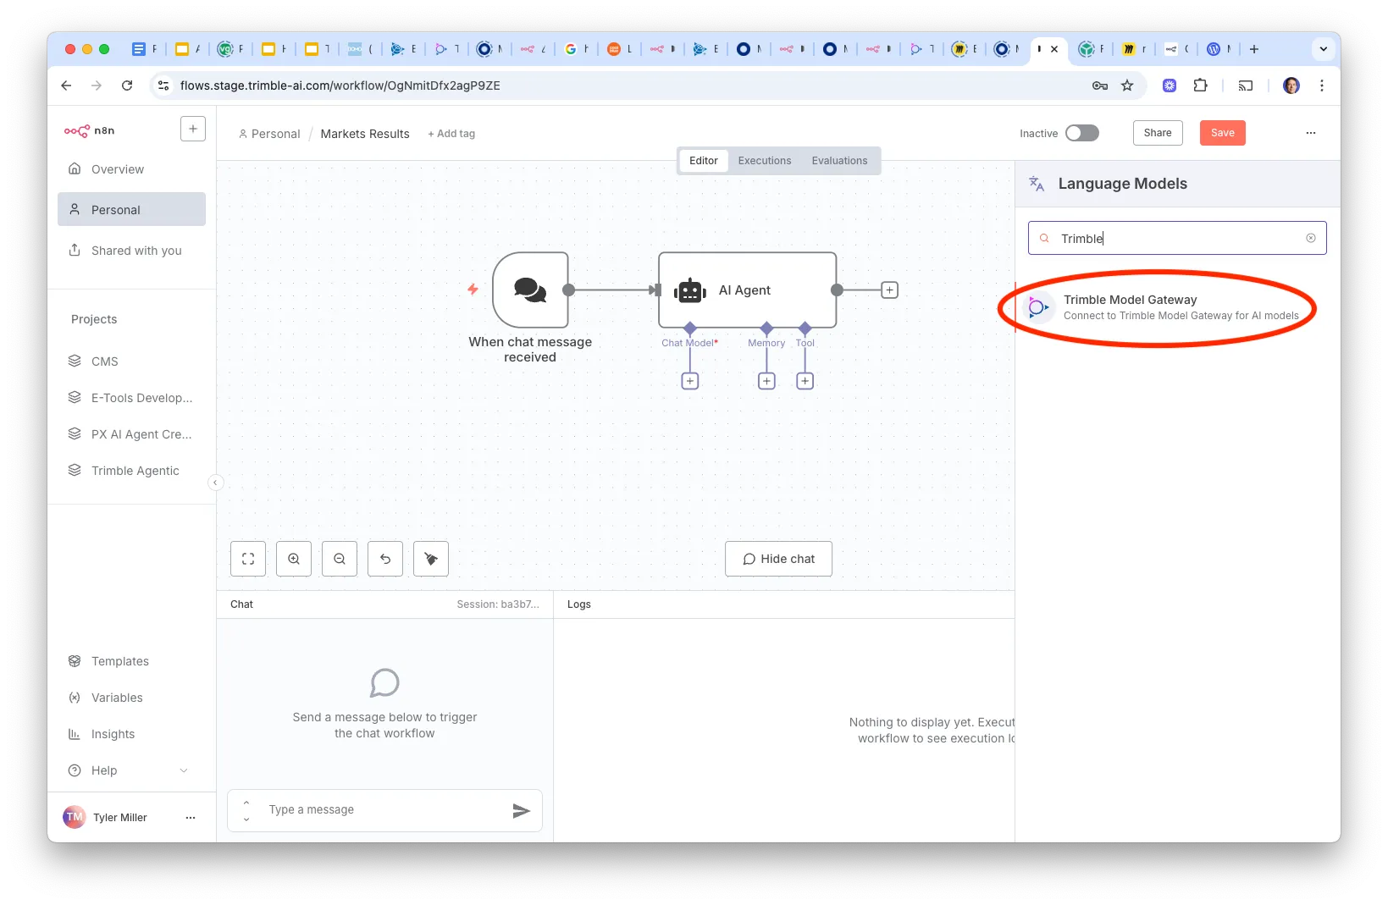The image size is (1388, 905).
Task: Add a Tool sub-node to the AI Agent
Action: coord(805,381)
